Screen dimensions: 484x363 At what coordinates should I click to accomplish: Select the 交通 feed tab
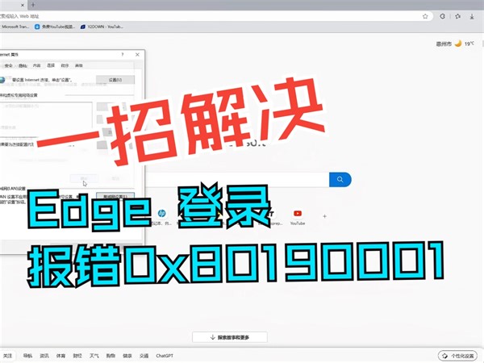click(144, 356)
